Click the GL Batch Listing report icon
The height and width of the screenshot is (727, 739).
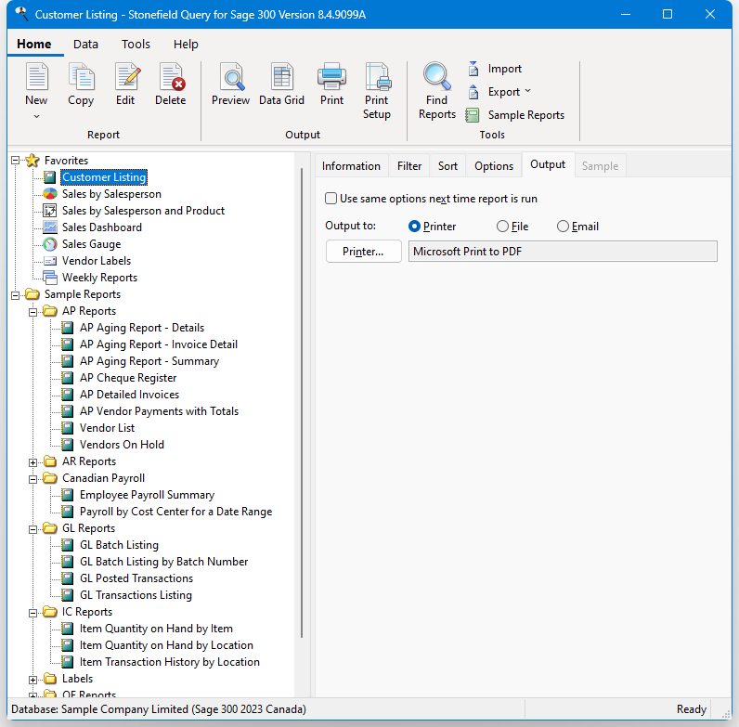(68, 545)
